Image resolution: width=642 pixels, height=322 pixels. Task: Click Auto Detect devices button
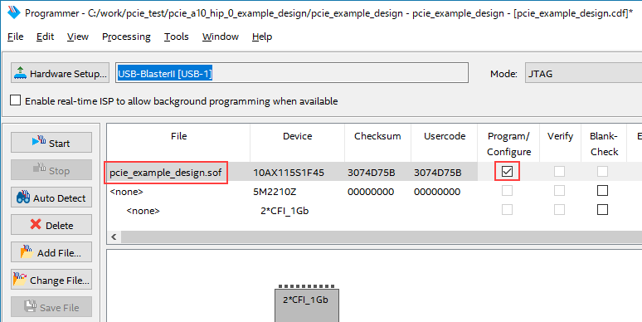[51, 198]
